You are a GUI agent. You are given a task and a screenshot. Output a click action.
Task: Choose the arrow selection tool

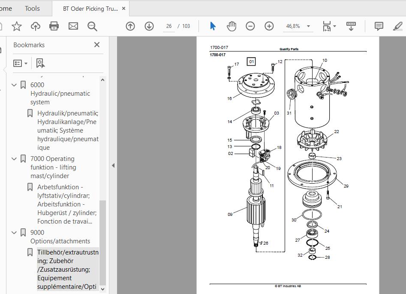pos(213,26)
